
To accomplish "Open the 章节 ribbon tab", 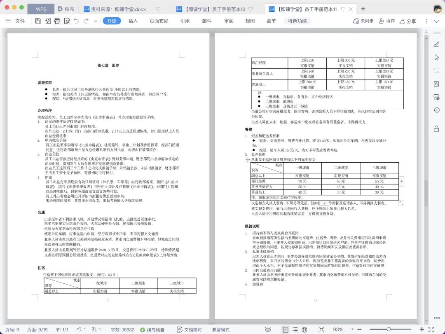I will [271, 21].
